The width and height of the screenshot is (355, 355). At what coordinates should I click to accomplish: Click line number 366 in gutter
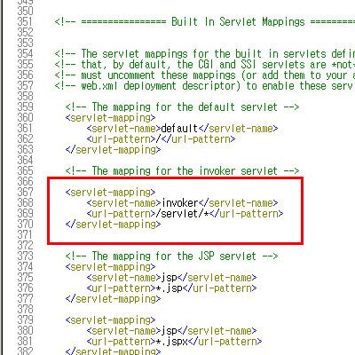point(25,182)
